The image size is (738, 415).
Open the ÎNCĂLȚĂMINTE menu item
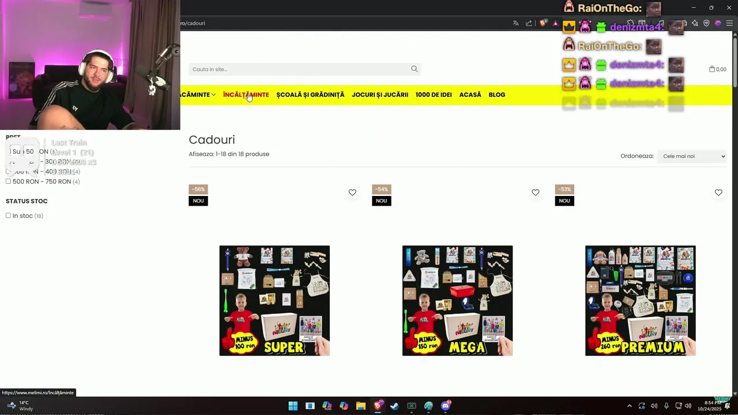tap(246, 95)
